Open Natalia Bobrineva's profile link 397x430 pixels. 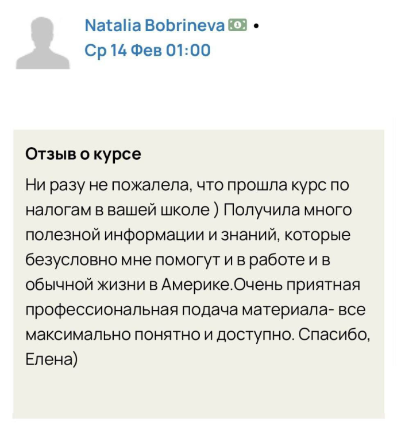(155, 26)
